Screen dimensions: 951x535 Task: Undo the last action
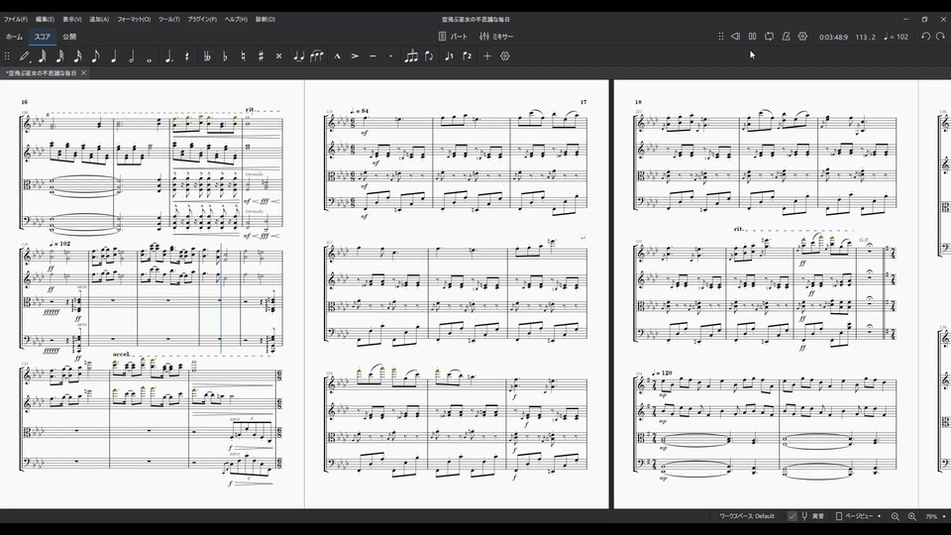coord(925,37)
